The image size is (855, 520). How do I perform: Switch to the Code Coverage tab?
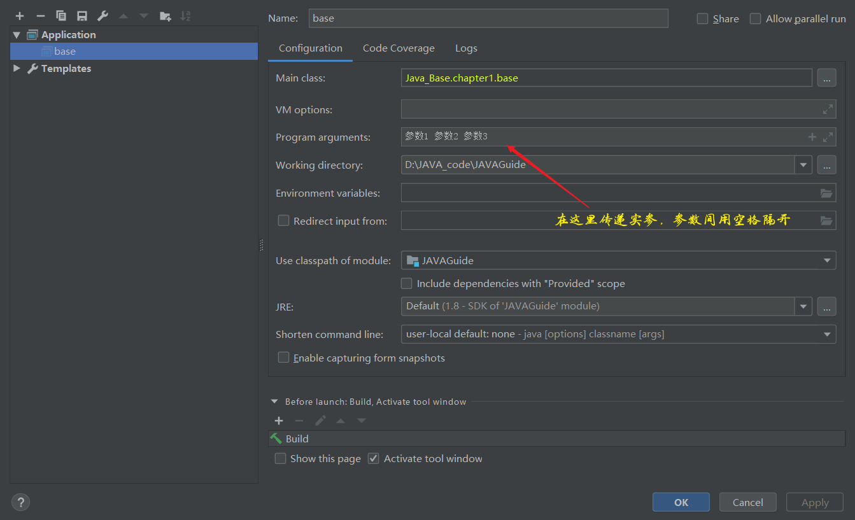click(399, 48)
